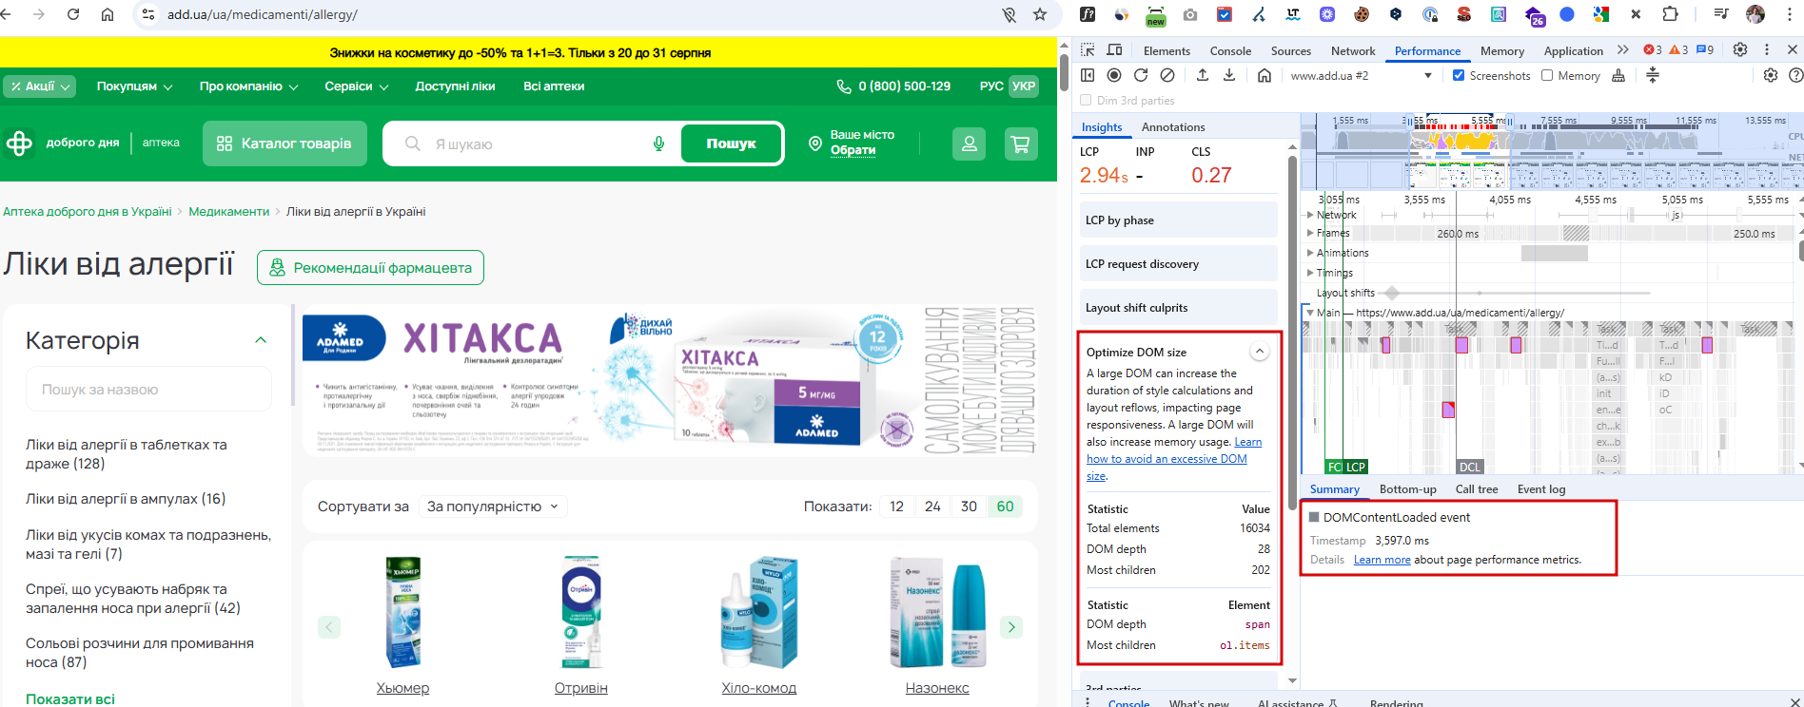
Task: Open the Call tree tab
Action: 1477,489
